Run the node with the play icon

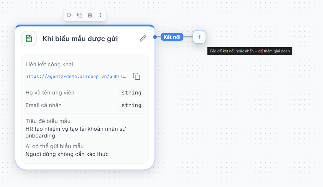coord(69,15)
